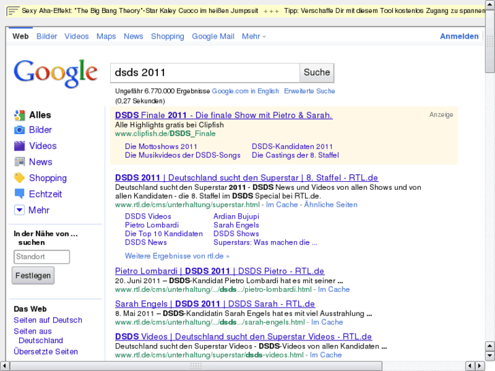Select Seiten aus Deutschland filter
Screen dimensions: 495x371
(38, 336)
